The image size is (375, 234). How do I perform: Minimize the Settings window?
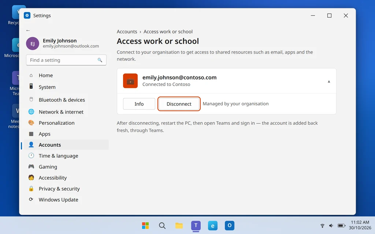313,15
